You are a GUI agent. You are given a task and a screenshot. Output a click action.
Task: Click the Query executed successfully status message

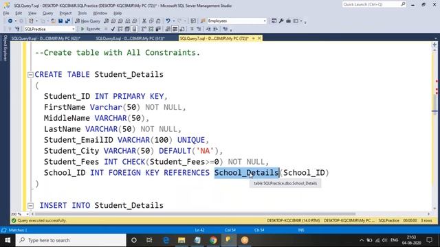(x=42, y=221)
